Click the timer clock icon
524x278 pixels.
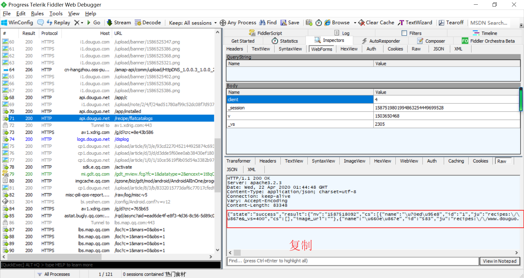[318, 23]
